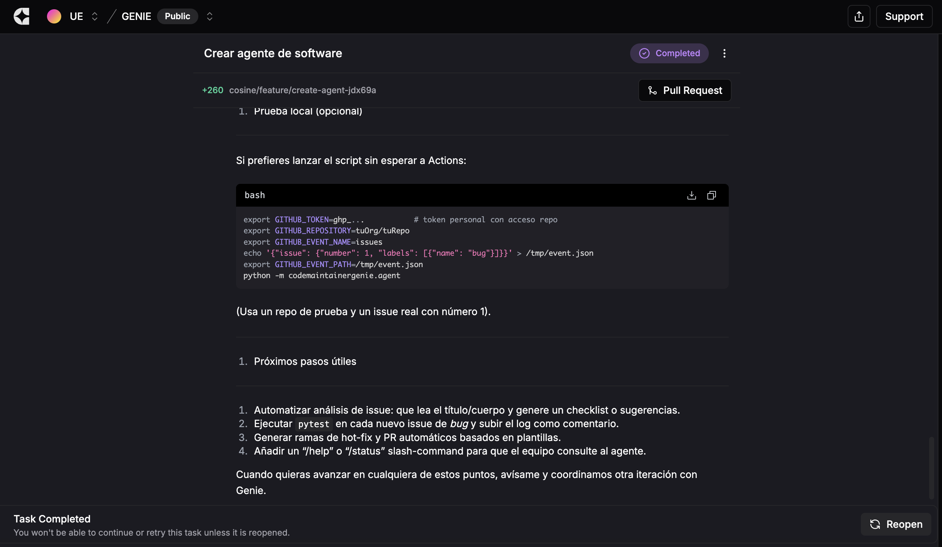Open the three-dot task options menu
The height and width of the screenshot is (547, 942).
coord(724,53)
